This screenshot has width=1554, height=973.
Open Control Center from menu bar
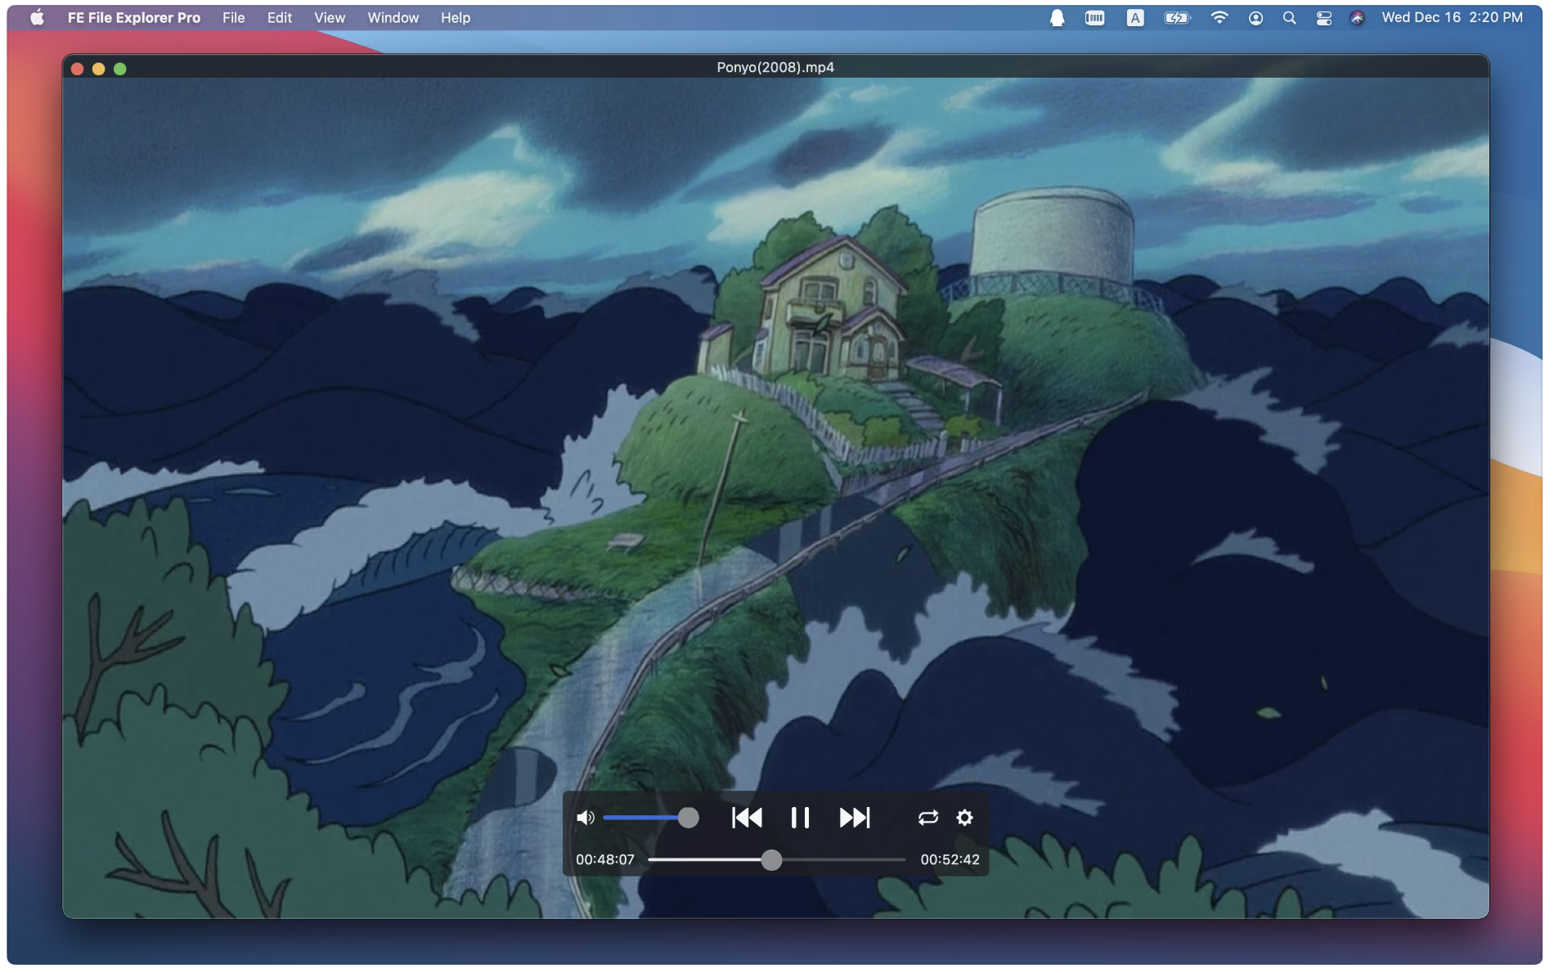(1323, 17)
